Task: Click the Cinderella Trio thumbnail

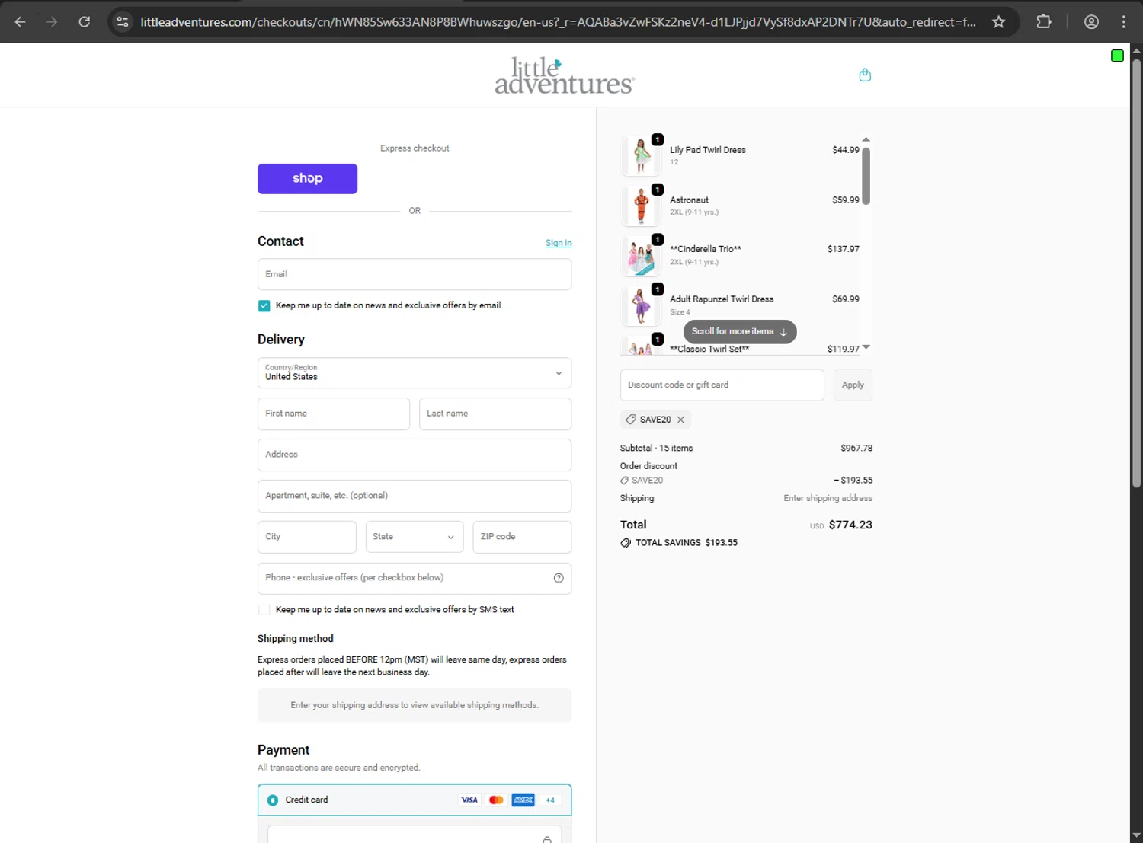Action: click(x=641, y=256)
